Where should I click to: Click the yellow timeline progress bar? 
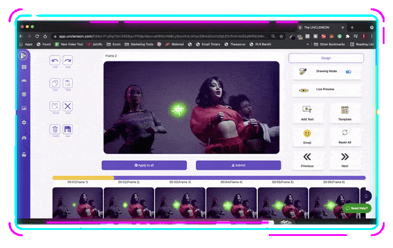coord(83,178)
